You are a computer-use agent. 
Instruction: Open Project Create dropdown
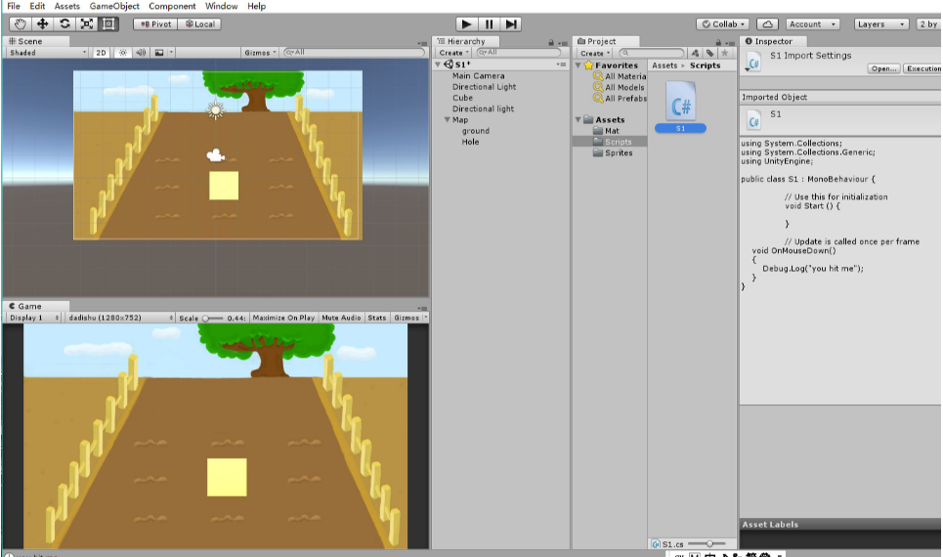595,53
